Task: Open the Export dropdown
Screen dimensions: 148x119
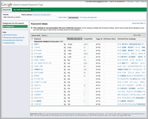Action: (45, 35)
